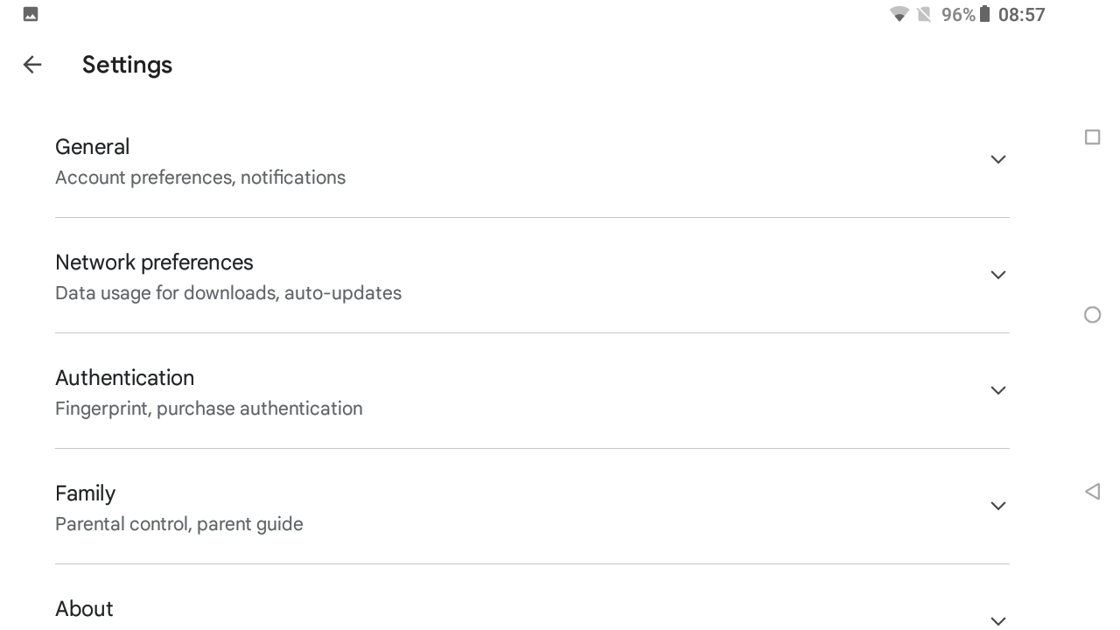
Task: Expand the Authentication section chevron
Action: 997,390
